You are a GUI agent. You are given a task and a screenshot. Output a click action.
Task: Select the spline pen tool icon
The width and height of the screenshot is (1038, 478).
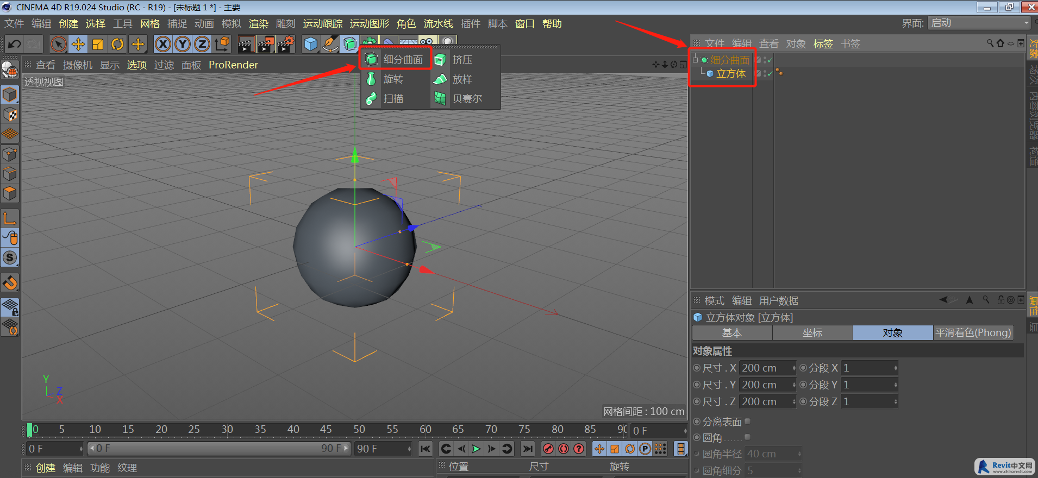coord(330,44)
